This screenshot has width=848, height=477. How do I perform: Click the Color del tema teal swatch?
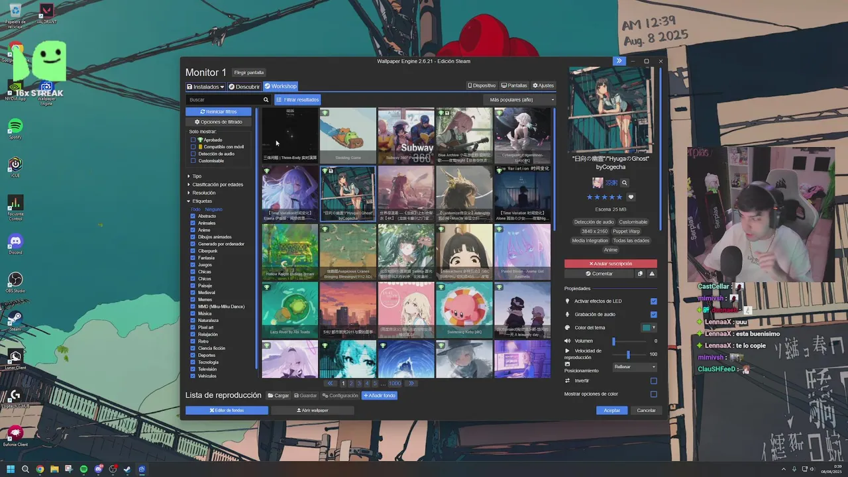click(x=646, y=327)
